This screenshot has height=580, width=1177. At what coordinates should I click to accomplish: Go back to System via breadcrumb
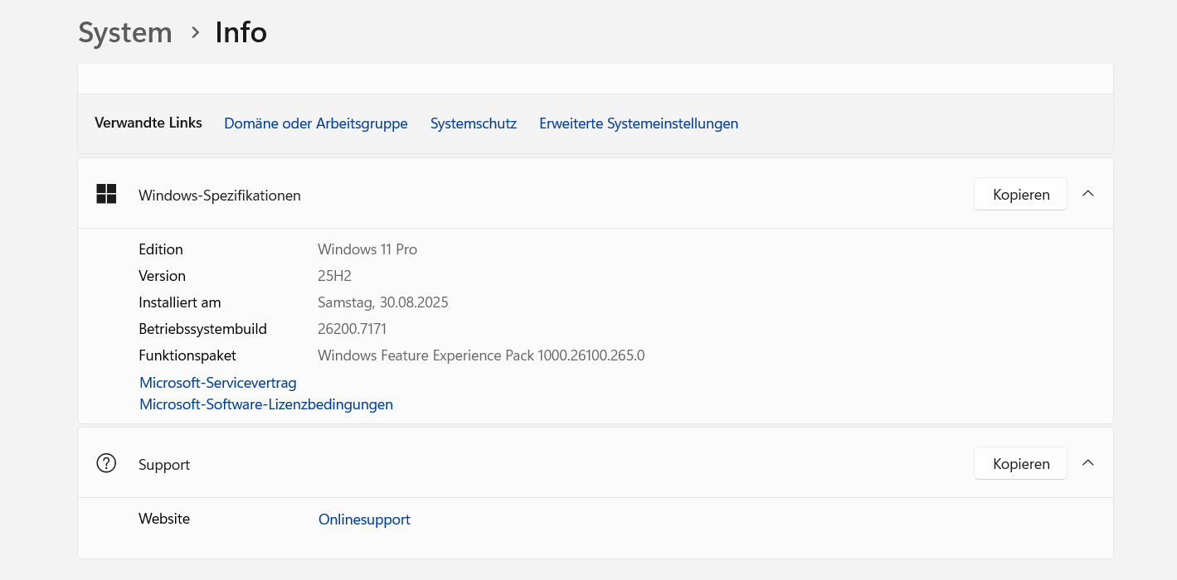[x=125, y=32]
